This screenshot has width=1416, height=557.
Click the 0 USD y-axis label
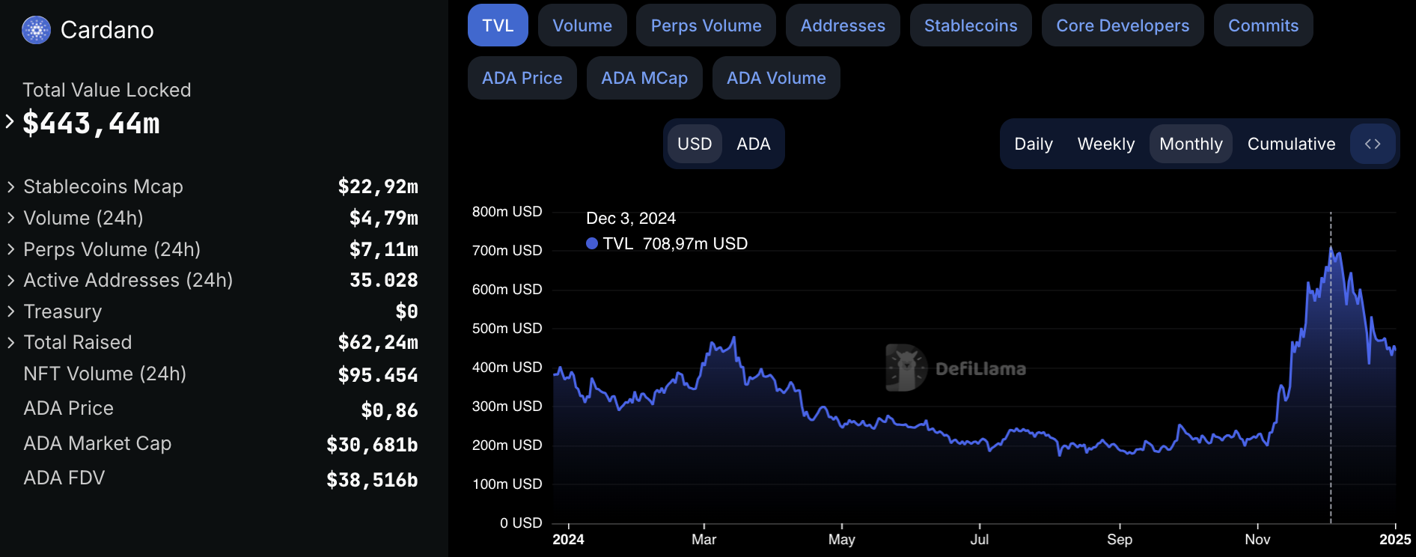[521, 523]
